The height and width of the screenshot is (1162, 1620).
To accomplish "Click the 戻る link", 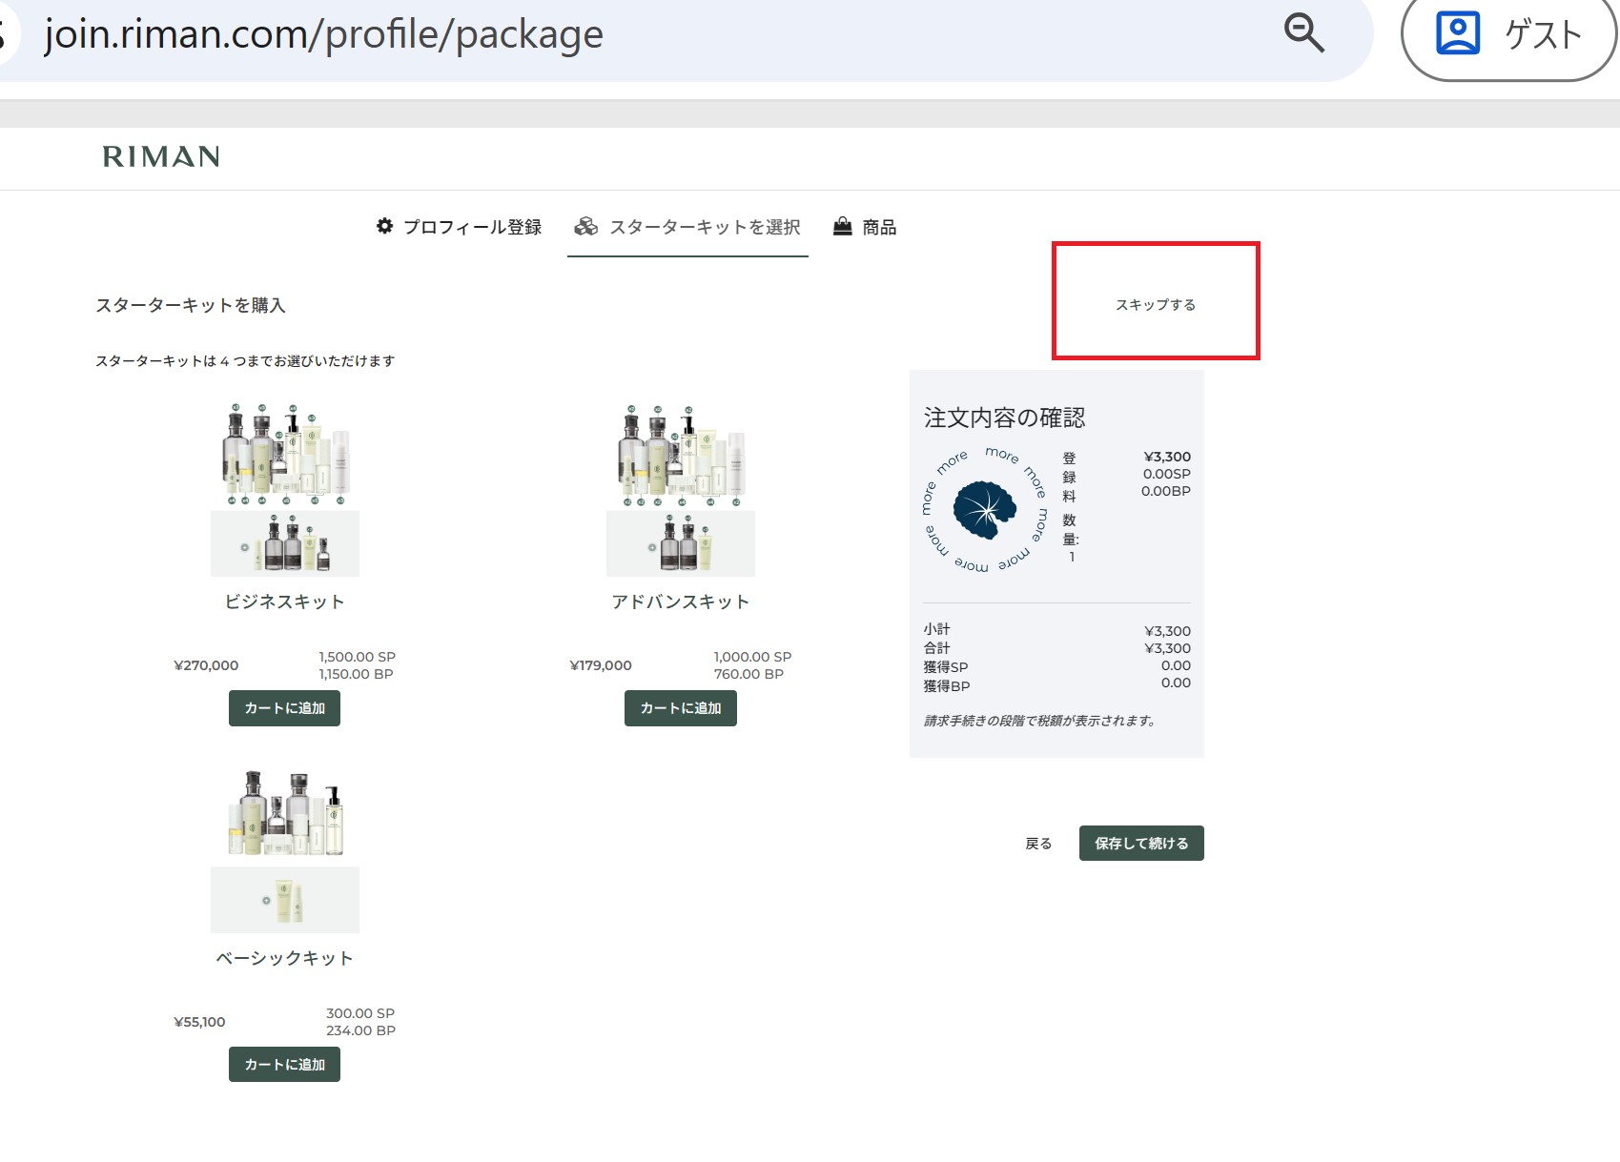I will (1038, 844).
